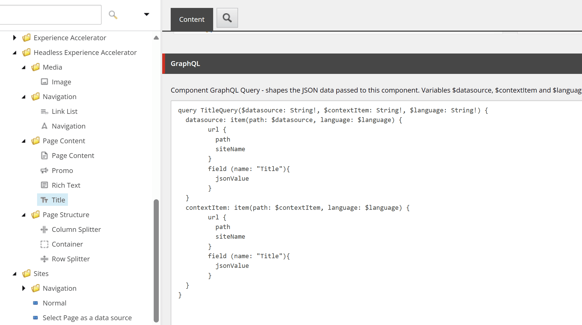The image size is (582, 325).
Task: Switch to the Content tab
Action: pos(192,19)
